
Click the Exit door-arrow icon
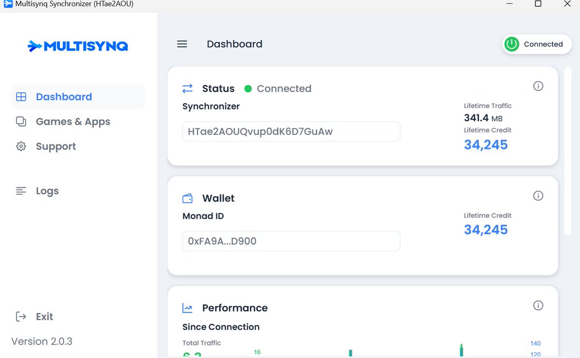(x=21, y=316)
